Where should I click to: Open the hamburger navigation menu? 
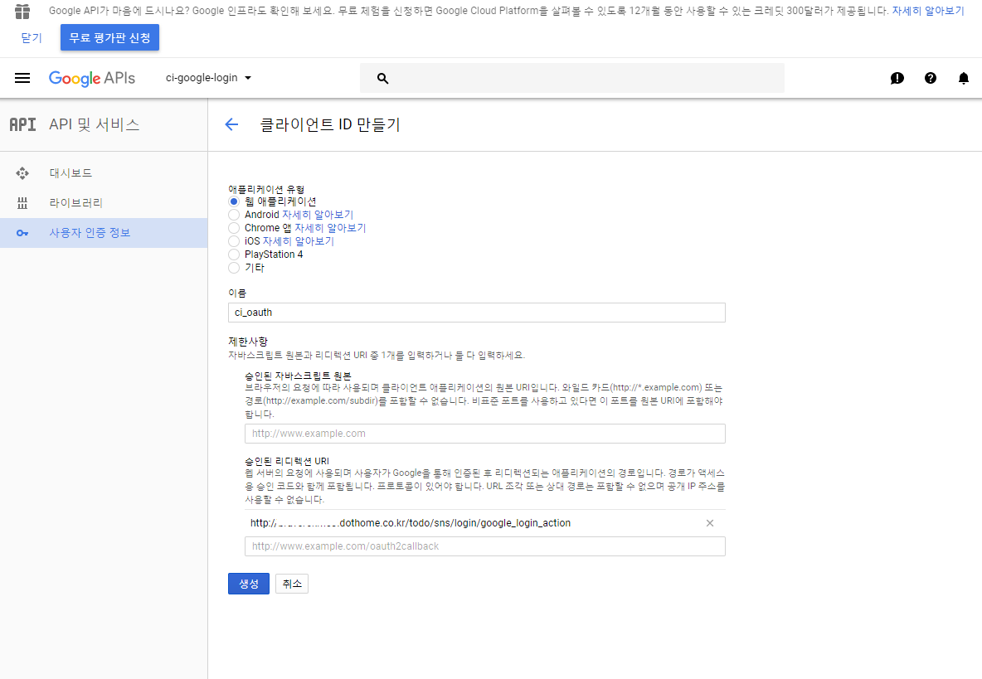(x=22, y=78)
